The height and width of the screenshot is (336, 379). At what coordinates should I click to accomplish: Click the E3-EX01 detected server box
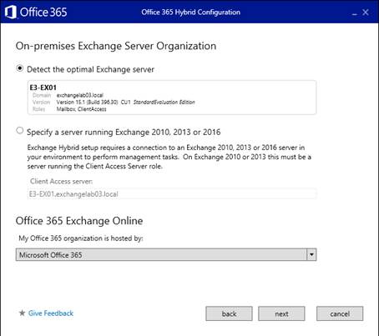172,98
